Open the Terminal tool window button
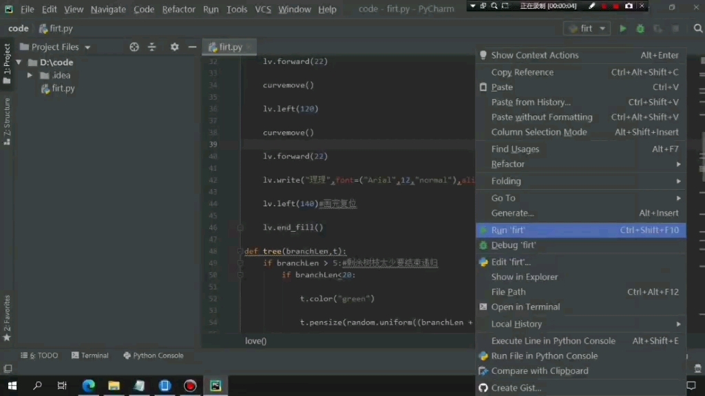This screenshot has width=705, height=396. (x=94, y=355)
